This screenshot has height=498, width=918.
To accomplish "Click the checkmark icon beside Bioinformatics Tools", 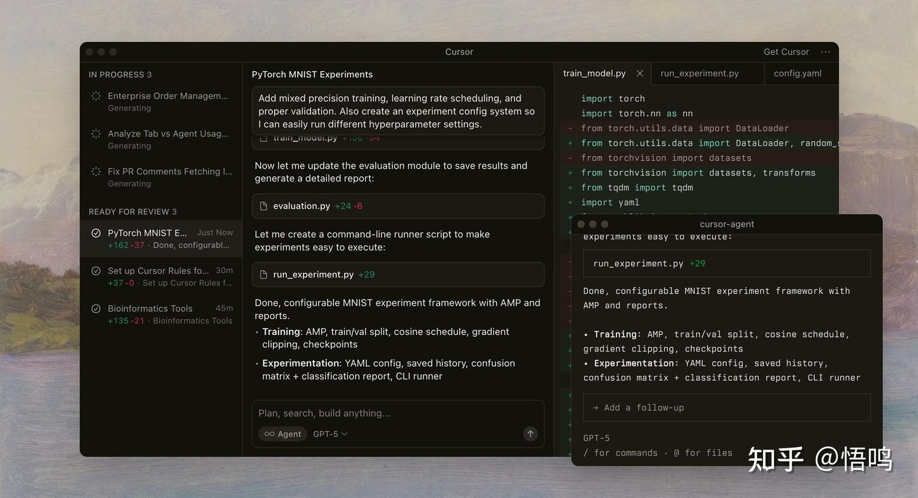I will pyautogui.click(x=96, y=308).
